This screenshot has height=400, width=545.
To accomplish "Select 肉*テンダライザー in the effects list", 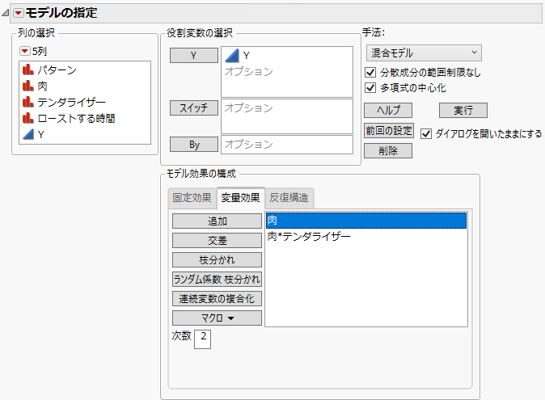I will click(309, 237).
